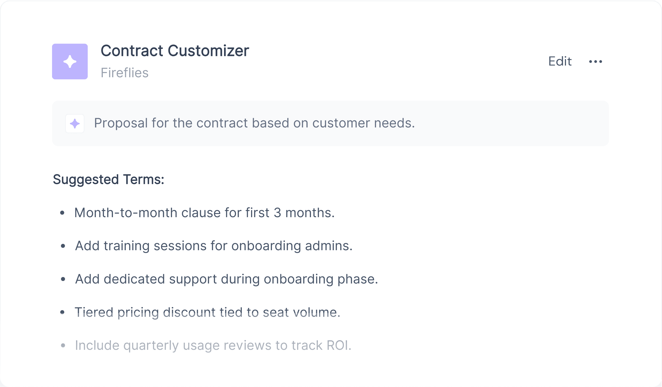Click bullet before Add training sessions
Viewport: 662px width, 387px height.
tap(63, 246)
